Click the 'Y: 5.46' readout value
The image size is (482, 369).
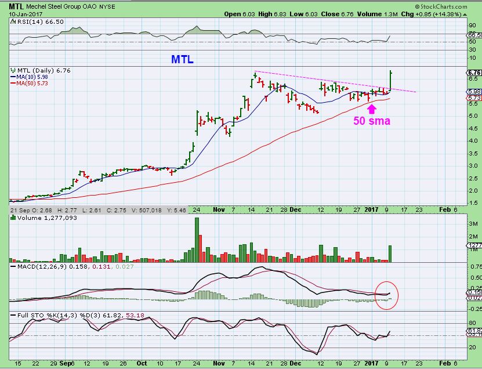[x=176, y=211]
